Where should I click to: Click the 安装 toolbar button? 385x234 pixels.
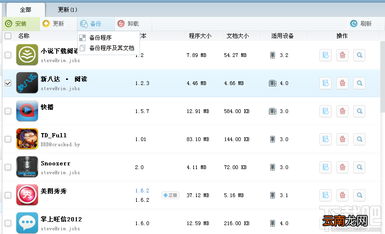coord(21,24)
